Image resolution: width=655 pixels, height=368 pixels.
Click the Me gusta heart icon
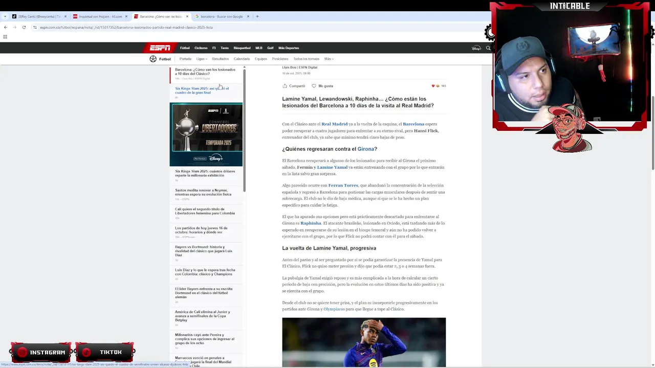coord(314,86)
